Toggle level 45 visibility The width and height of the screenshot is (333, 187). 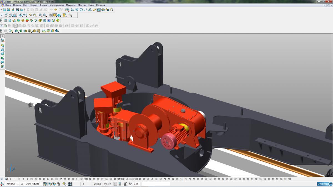(x=135, y=179)
